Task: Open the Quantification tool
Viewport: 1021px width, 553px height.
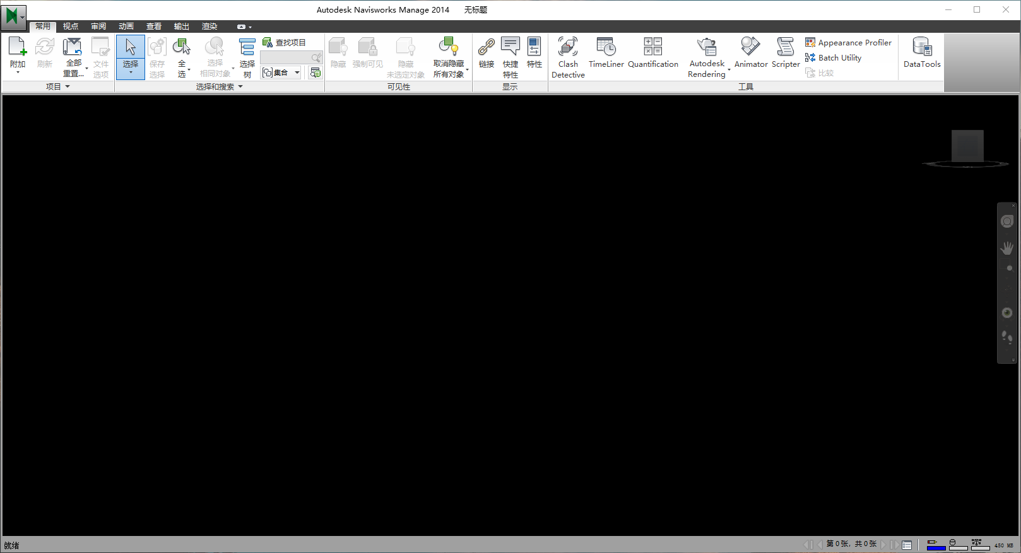Action: point(653,53)
